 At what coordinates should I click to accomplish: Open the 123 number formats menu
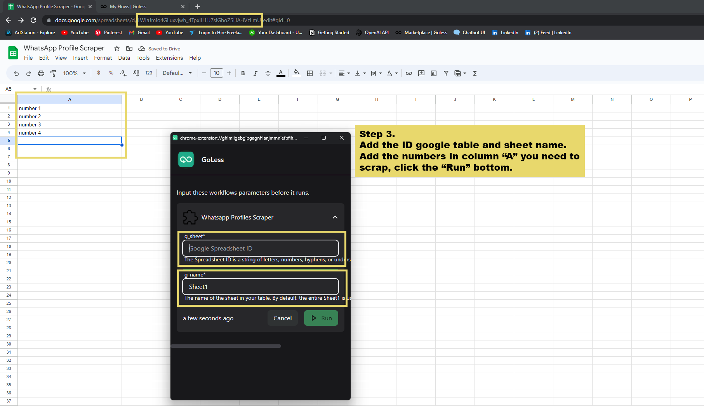[x=149, y=73]
